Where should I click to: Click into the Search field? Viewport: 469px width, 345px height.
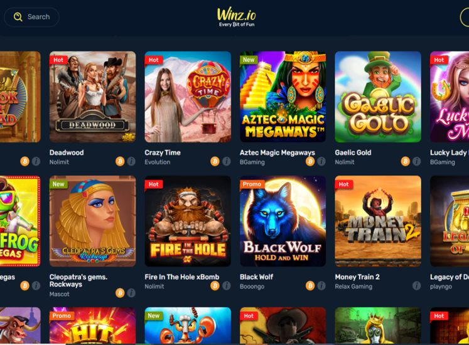tap(31, 17)
